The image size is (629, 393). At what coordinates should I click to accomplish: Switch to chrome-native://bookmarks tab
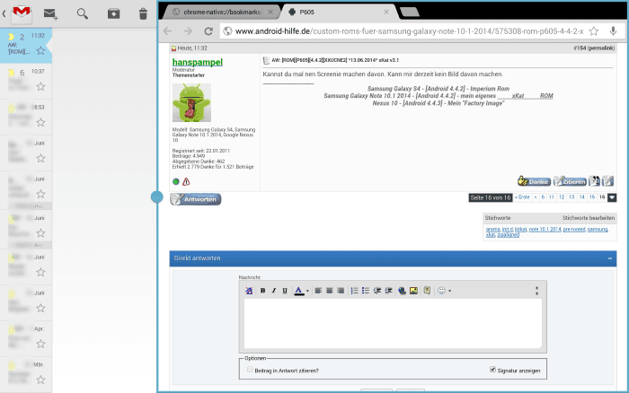pos(222,12)
